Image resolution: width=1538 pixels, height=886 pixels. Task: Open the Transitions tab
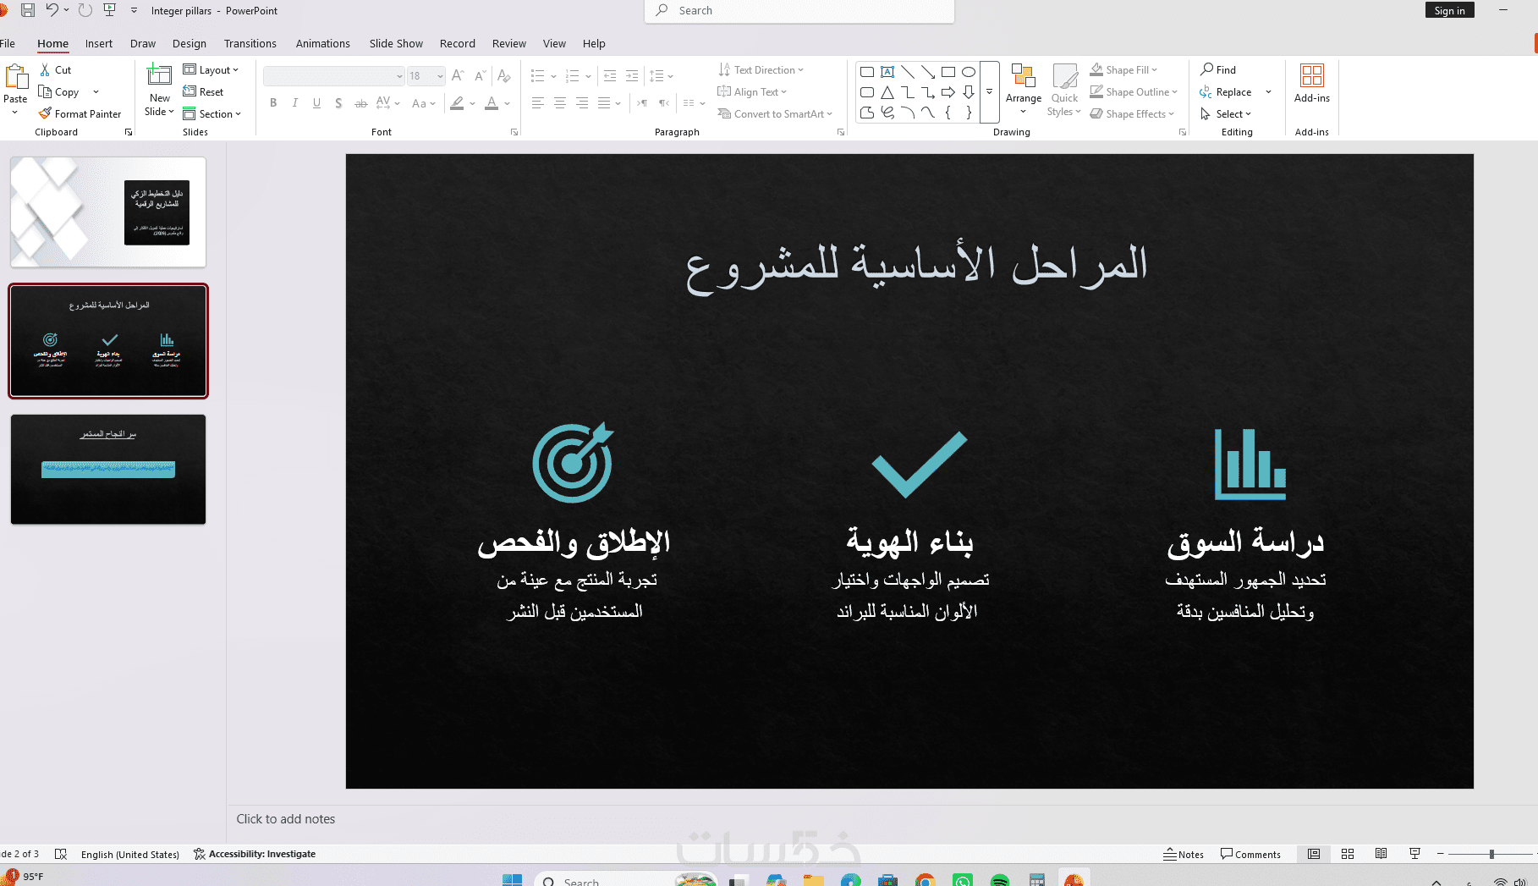pos(250,44)
